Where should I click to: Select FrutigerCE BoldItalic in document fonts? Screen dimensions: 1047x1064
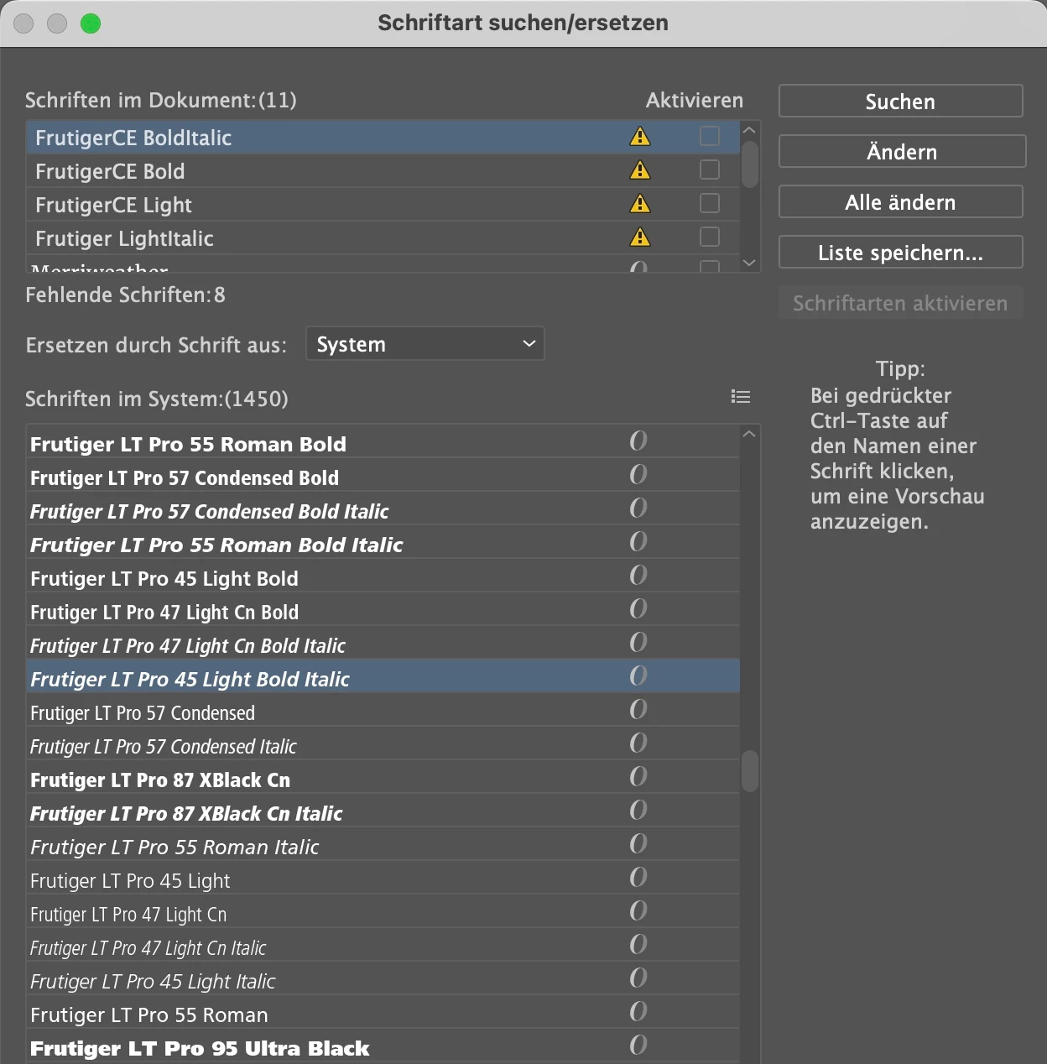383,138
